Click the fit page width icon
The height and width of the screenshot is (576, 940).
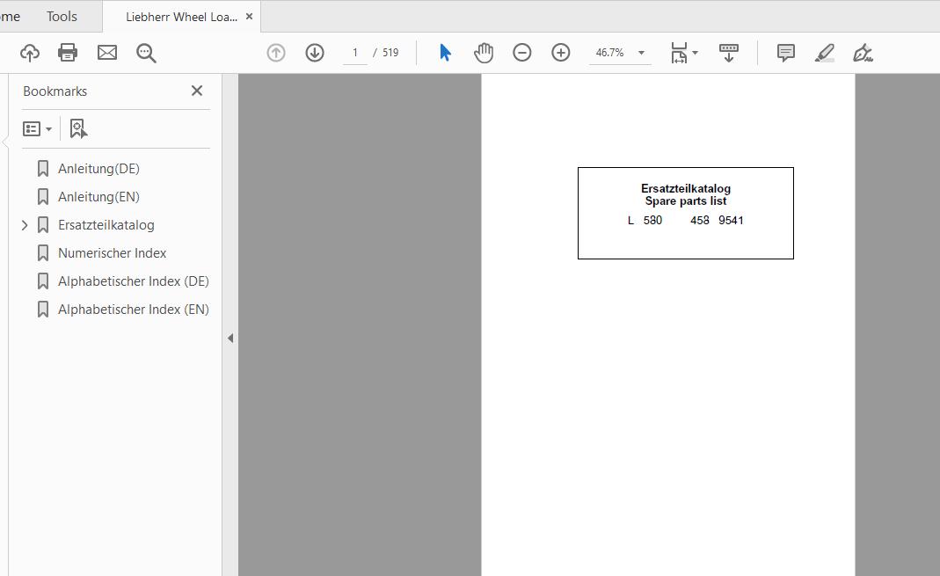click(679, 53)
